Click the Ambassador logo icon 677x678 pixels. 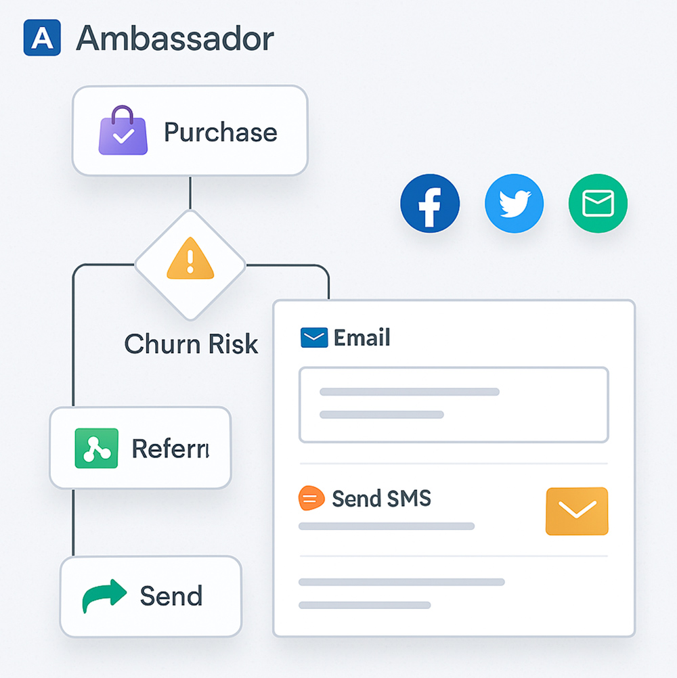tap(42, 38)
